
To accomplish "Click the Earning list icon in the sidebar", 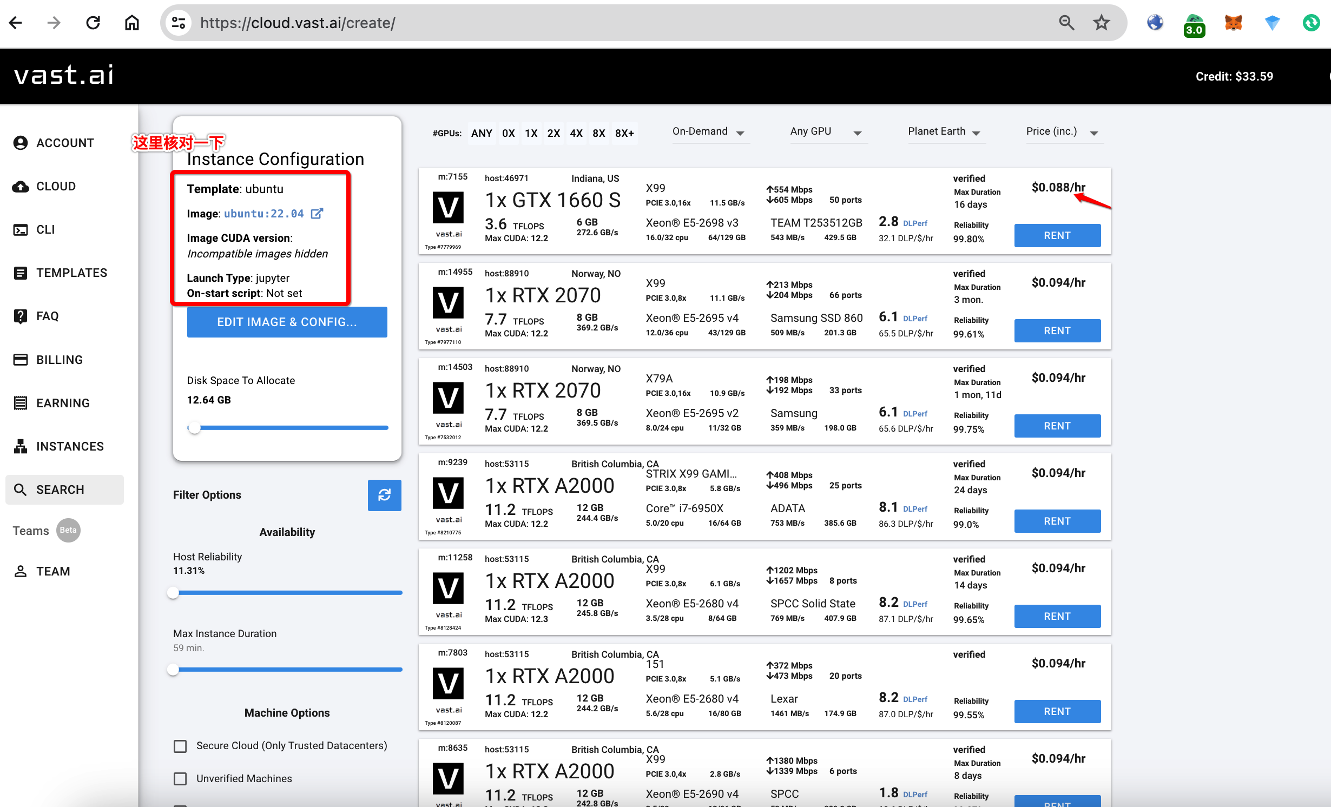I will tap(21, 403).
